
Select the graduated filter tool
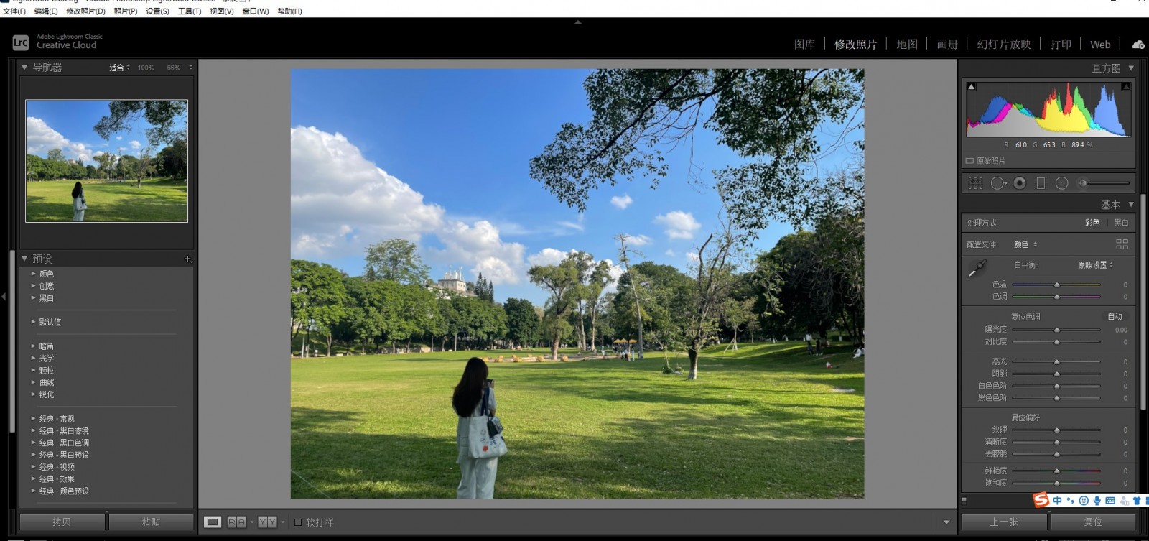pyautogui.click(x=1041, y=183)
